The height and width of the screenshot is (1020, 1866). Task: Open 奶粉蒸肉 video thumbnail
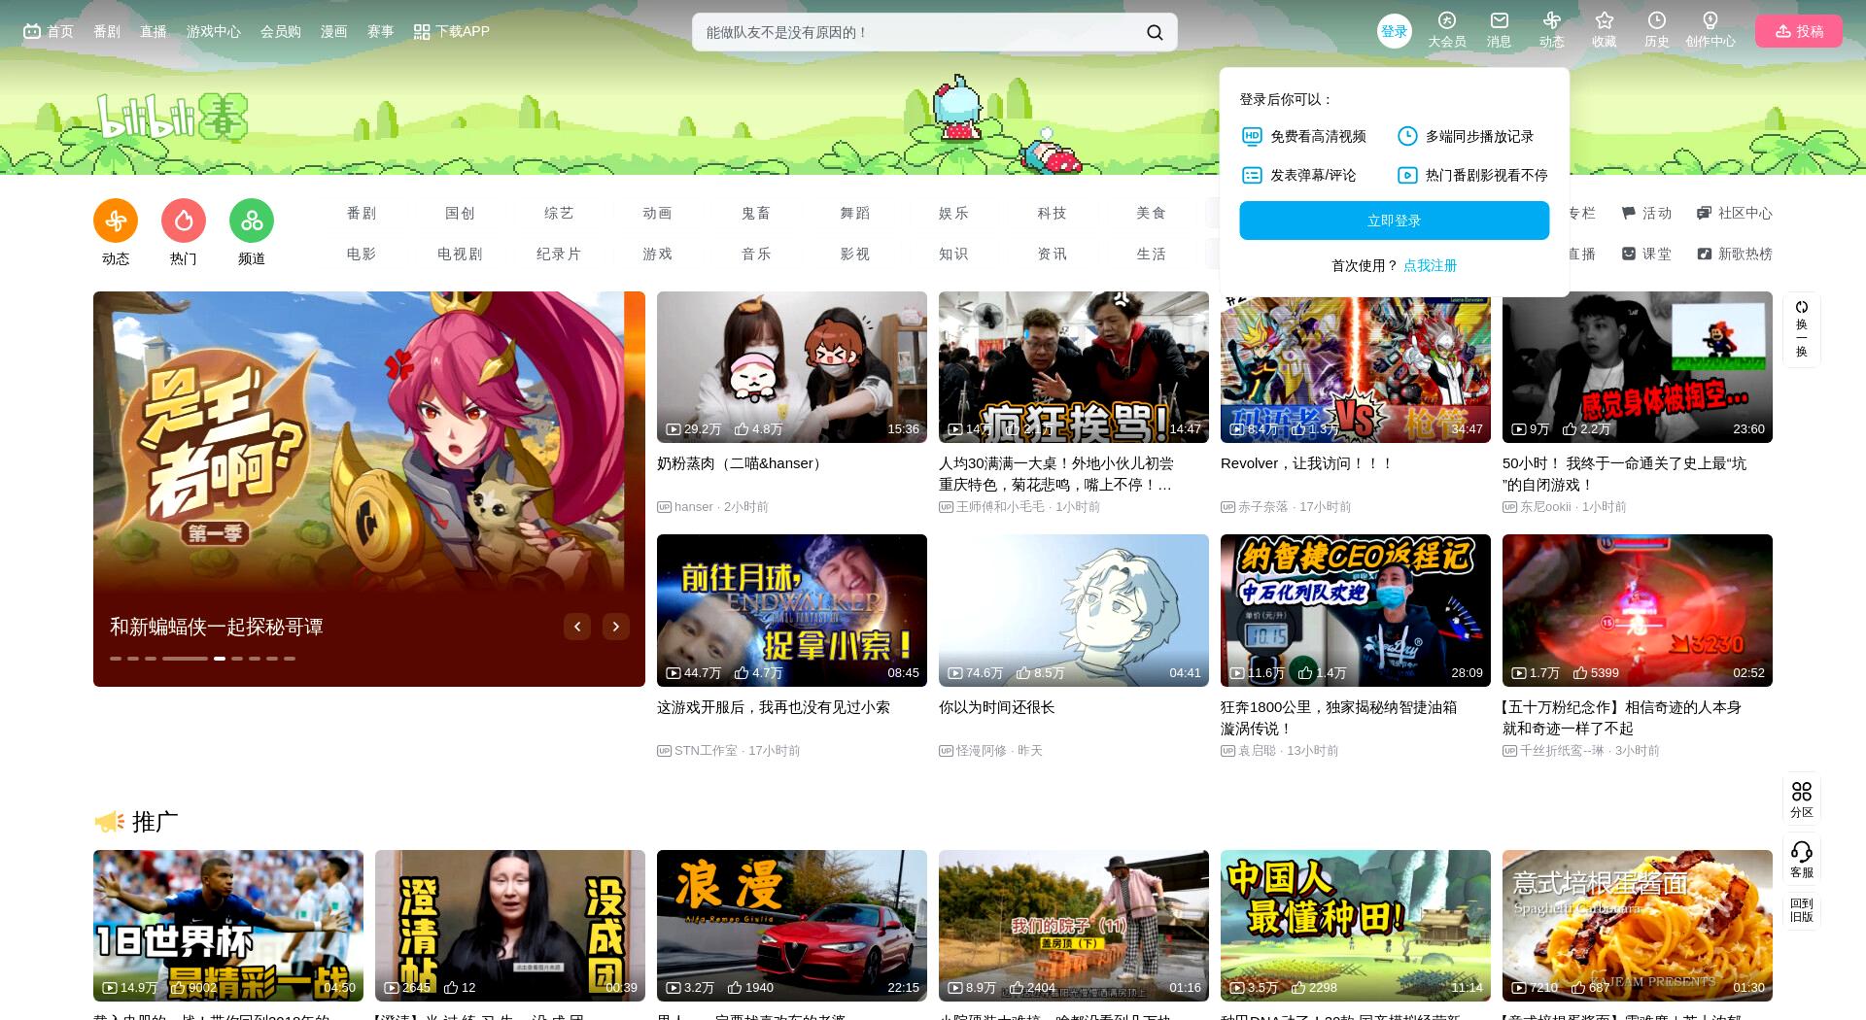click(x=792, y=367)
